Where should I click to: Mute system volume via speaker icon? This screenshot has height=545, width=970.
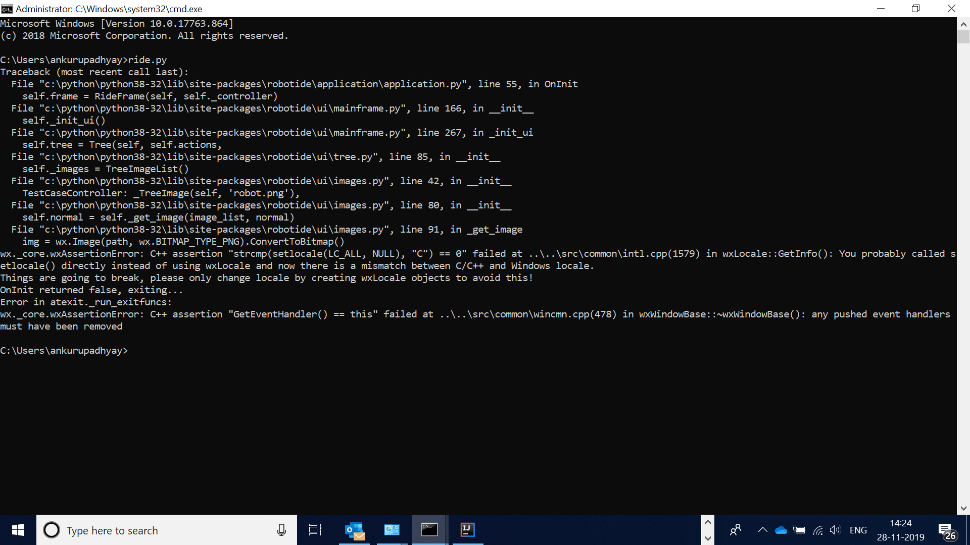coord(835,530)
